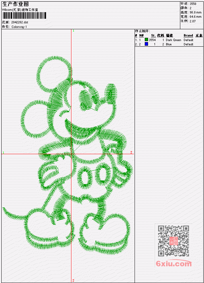Click the '代码' column header
Viewport: 204px width, 283px height.
[x=161, y=35]
